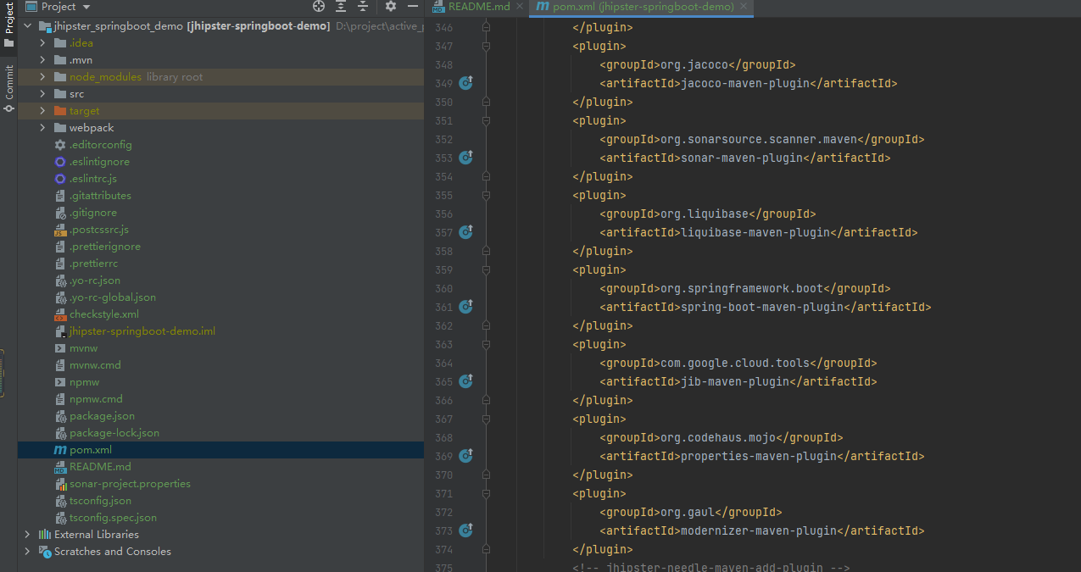Screen dimensions: 1081x572
Task: Hide the Project tool window with minus icon
Action: click(412, 6)
